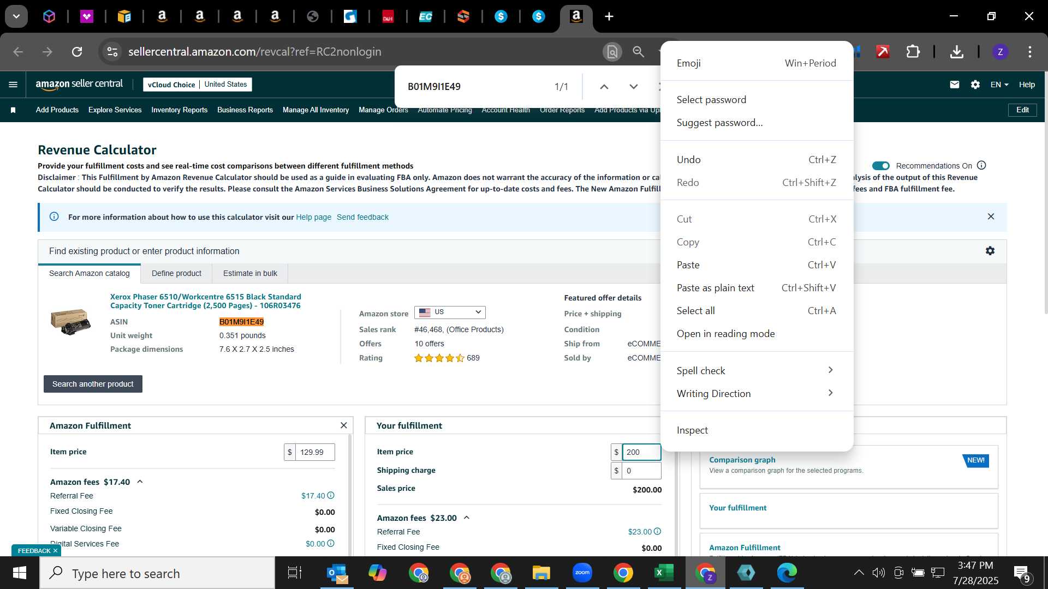Switch to Estimate in bulk tab
Screen dimensions: 1048x589
pos(250,273)
